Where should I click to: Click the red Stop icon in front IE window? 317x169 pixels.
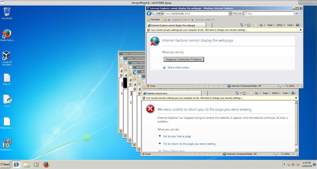coord(240,13)
